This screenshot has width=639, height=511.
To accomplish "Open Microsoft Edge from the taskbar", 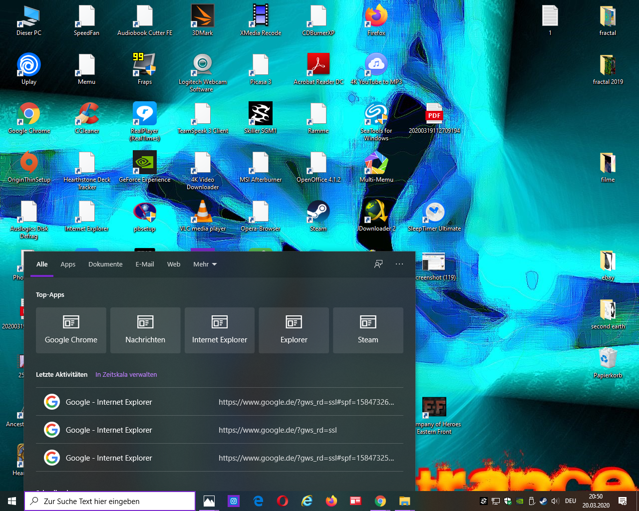I will (258, 501).
